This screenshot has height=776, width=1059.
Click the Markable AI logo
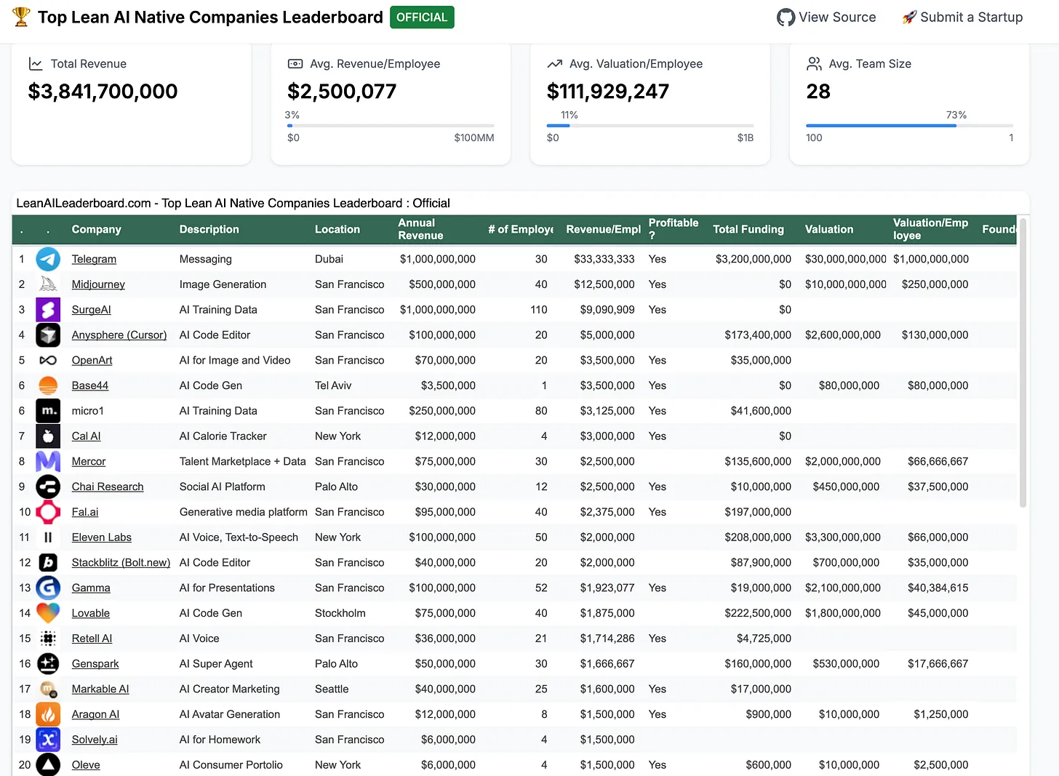pyautogui.click(x=48, y=689)
